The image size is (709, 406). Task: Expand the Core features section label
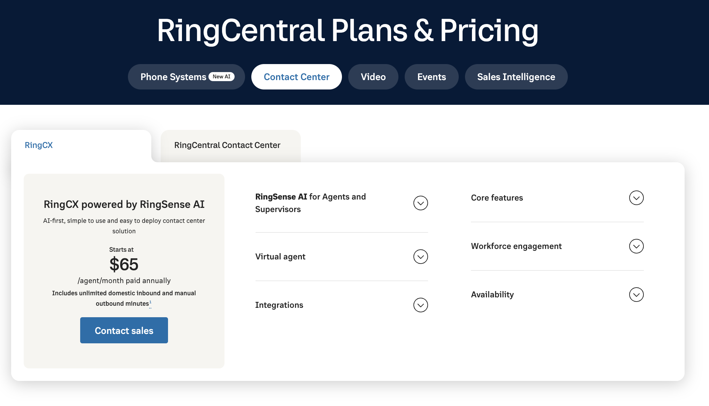tap(497, 198)
